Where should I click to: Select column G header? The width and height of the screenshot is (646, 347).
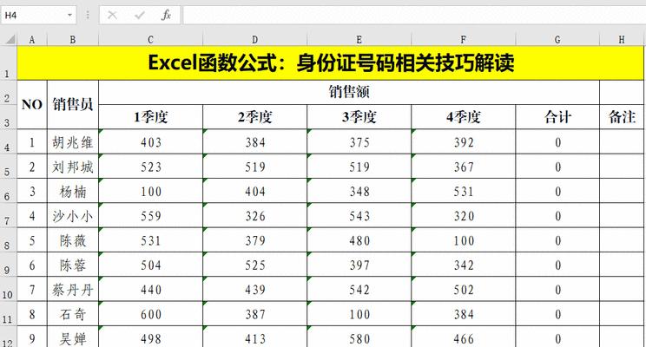point(557,40)
